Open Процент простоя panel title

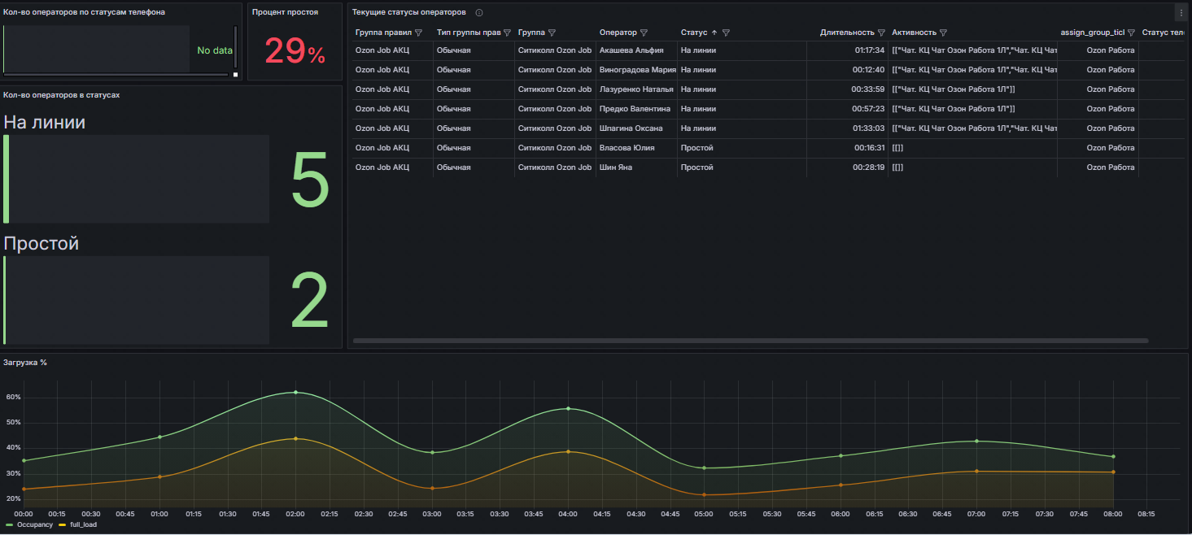[285, 12]
